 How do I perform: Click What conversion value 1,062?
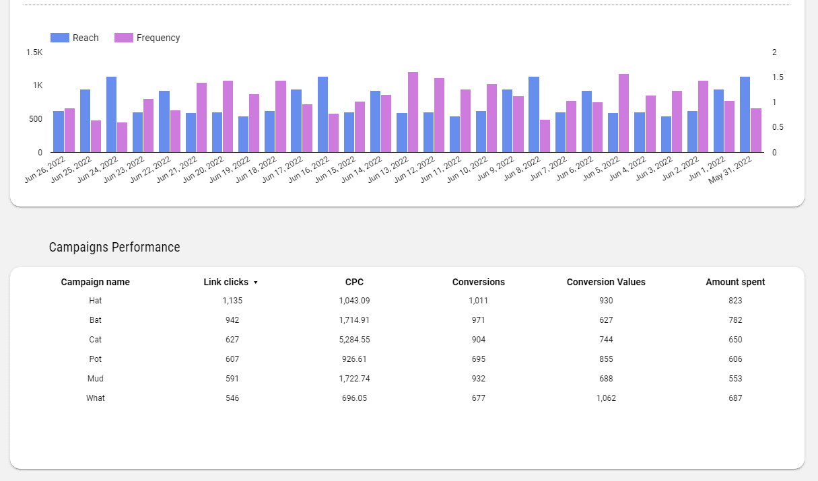tap(606, 398)
